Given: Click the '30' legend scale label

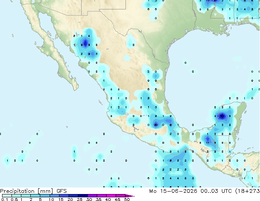Looking at the screenshot, I should pyautogui.click(x=89, y=199).
